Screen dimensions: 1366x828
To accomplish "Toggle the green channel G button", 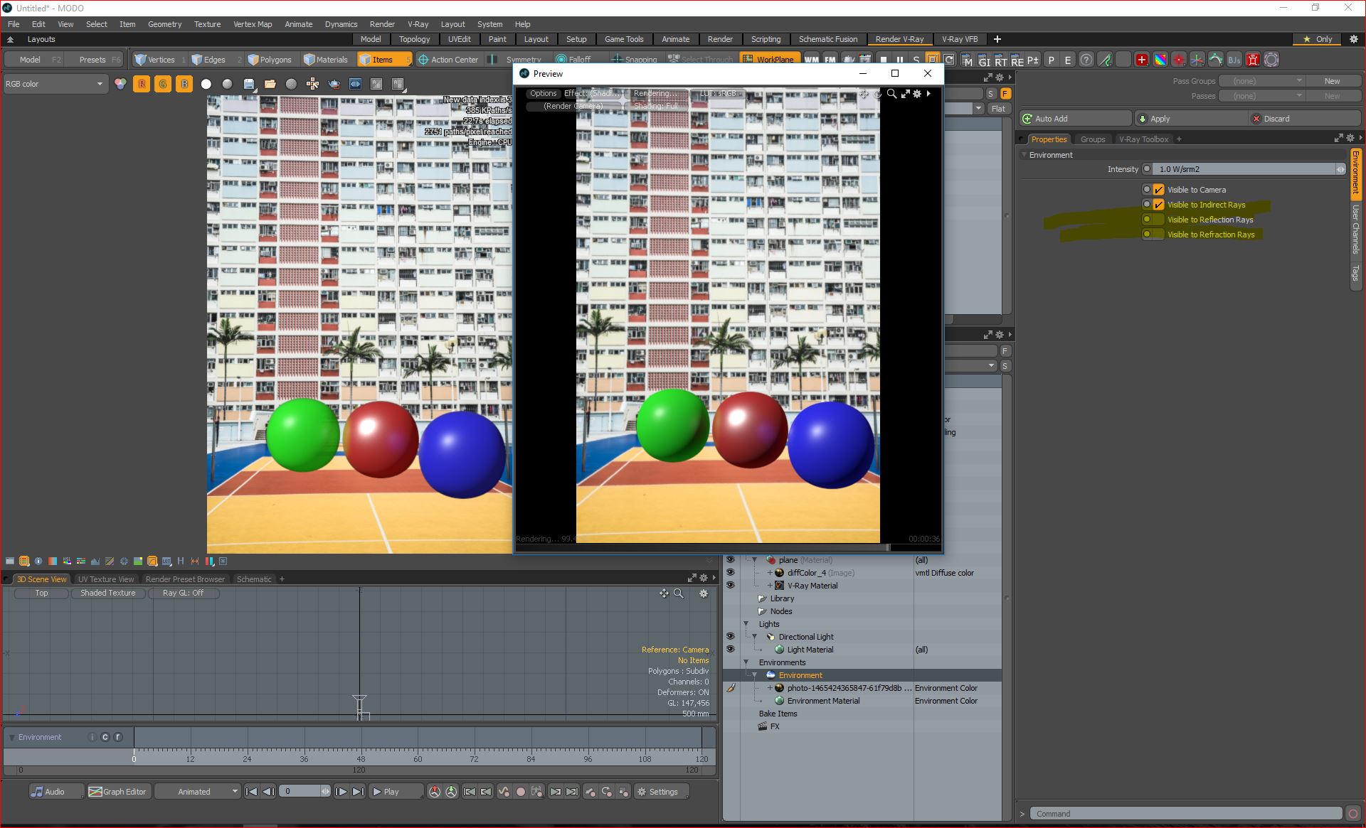I will coord(163,84).
